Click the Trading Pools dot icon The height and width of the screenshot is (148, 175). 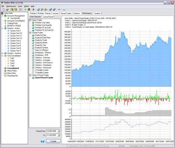point(5,23)
